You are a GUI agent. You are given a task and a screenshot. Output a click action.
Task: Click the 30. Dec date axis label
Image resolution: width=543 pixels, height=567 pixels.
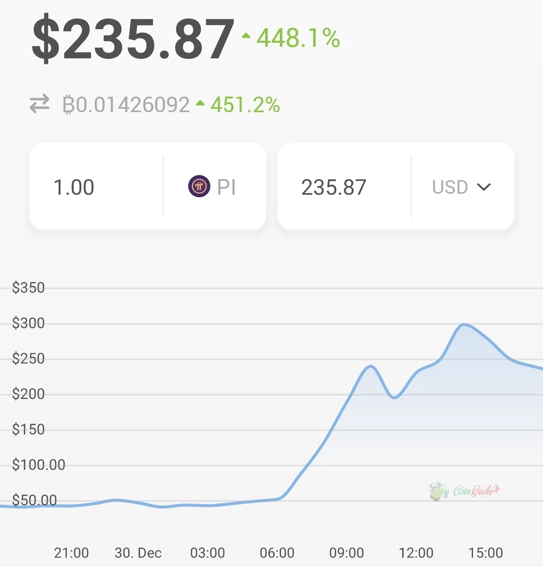138,553
